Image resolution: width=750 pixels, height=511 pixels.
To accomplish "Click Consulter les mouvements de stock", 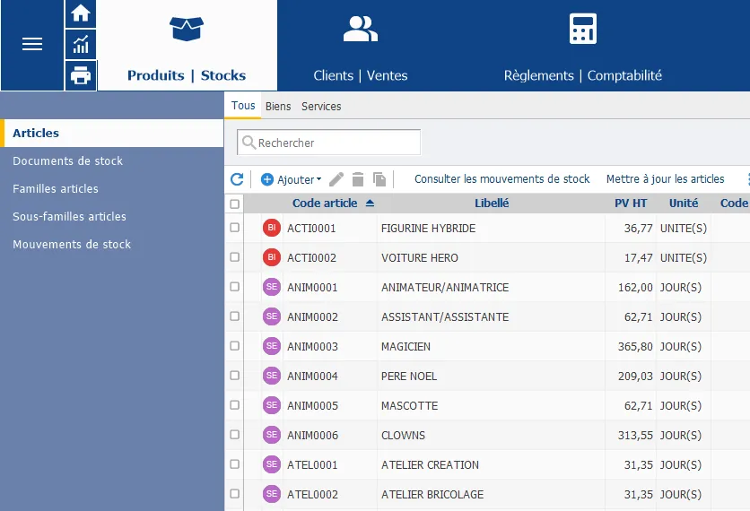I will [x=501, y=179].
